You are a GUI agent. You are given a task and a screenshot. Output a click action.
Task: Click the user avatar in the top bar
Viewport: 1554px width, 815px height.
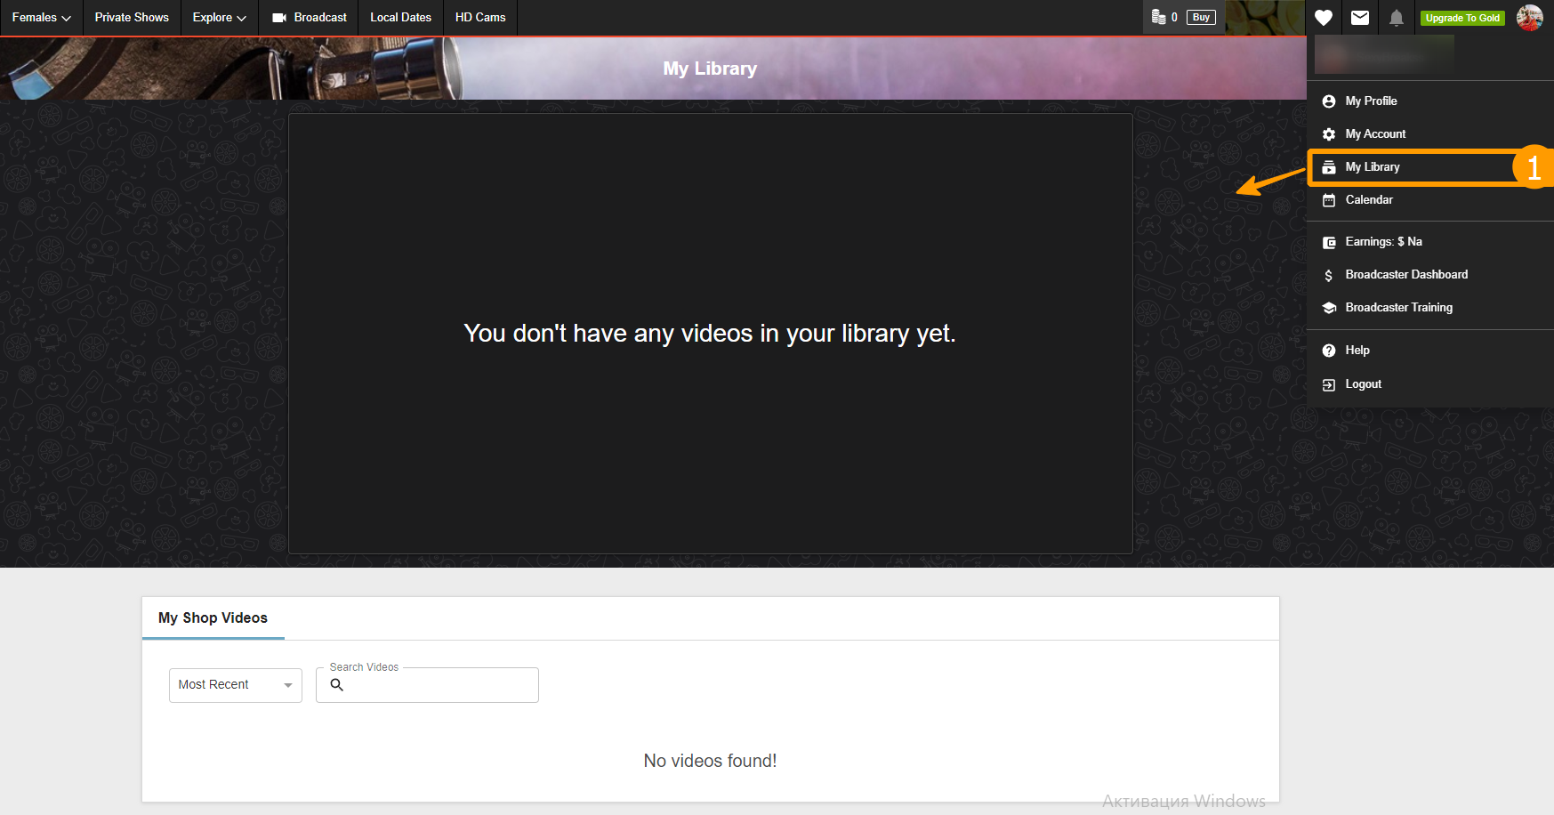click(x=1529, y=18)
